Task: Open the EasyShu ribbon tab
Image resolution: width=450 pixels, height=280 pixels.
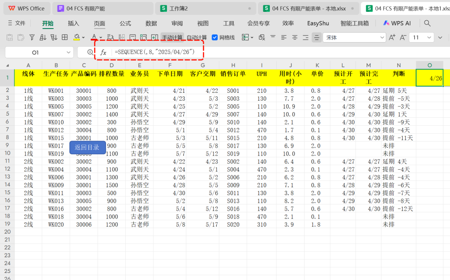Action: click(x=318, y=23)
